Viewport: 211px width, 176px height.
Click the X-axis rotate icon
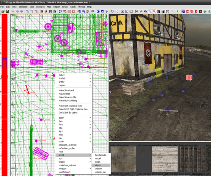click(x=27, y=11)
